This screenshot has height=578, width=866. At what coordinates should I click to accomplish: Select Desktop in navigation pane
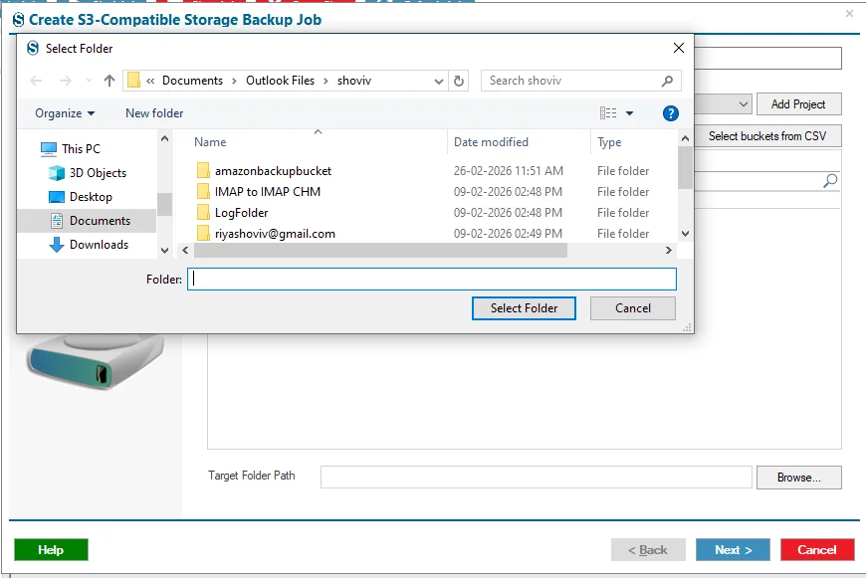91,197
